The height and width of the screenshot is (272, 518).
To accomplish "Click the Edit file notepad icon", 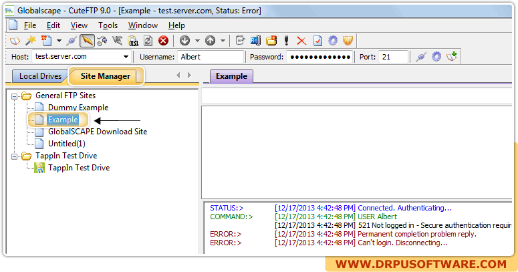I will point(240,41).
